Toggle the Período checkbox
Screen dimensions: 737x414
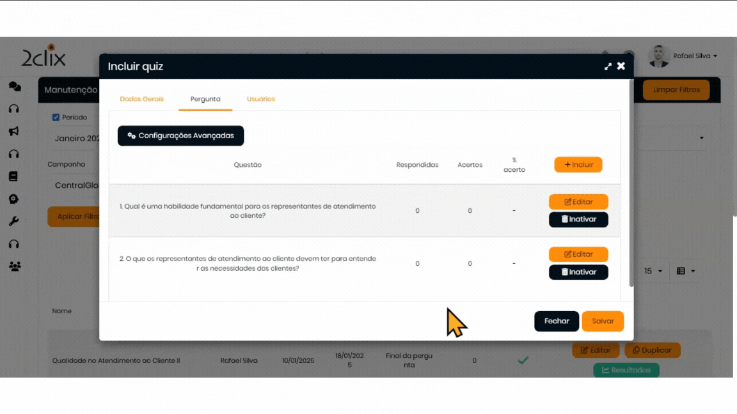click(56, 118)
